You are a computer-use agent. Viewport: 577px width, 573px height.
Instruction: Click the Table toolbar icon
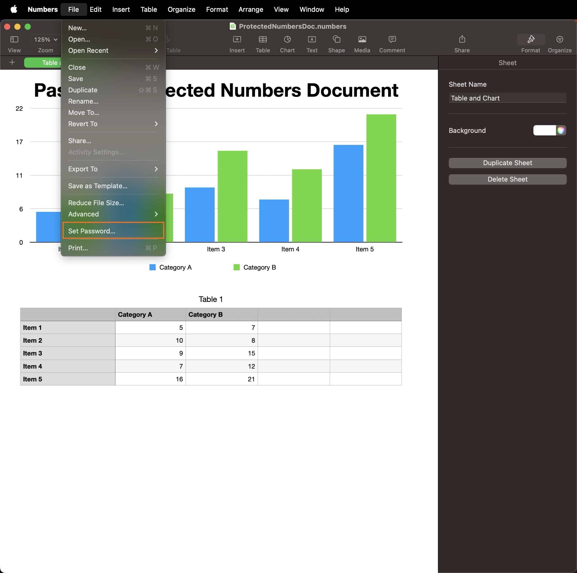tap(263, 39)
